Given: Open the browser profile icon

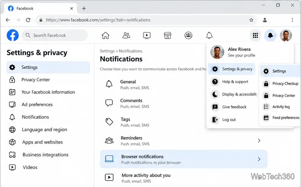Looking at the screenshot, I should pos(265,20).
